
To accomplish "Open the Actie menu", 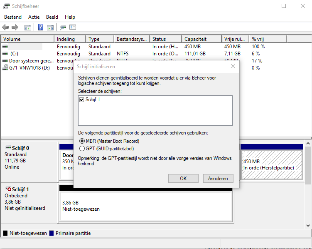I will [34, 17].
